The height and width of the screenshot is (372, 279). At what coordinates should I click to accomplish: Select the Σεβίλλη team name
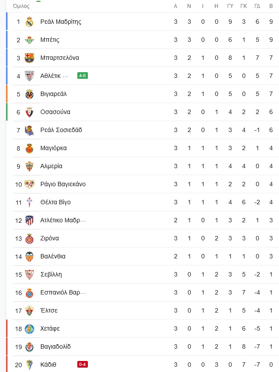pos(51,275)
